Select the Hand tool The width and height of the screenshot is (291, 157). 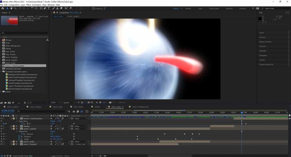point(11,8)
